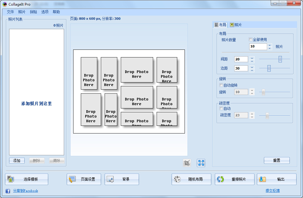Decrease 边距 value with down arrow
The image size is (303, 198).
tap(252, 70)
